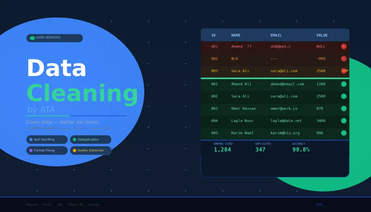The width and height of the screenshot is (371, 212).
Task: Click the purple dot beside Format Fixing
Action: pos(31,150)
